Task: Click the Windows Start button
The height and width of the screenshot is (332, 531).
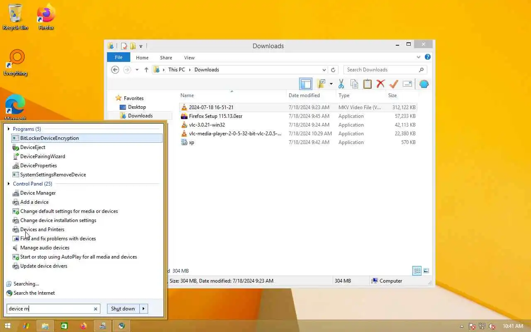Action: (7, 326)
